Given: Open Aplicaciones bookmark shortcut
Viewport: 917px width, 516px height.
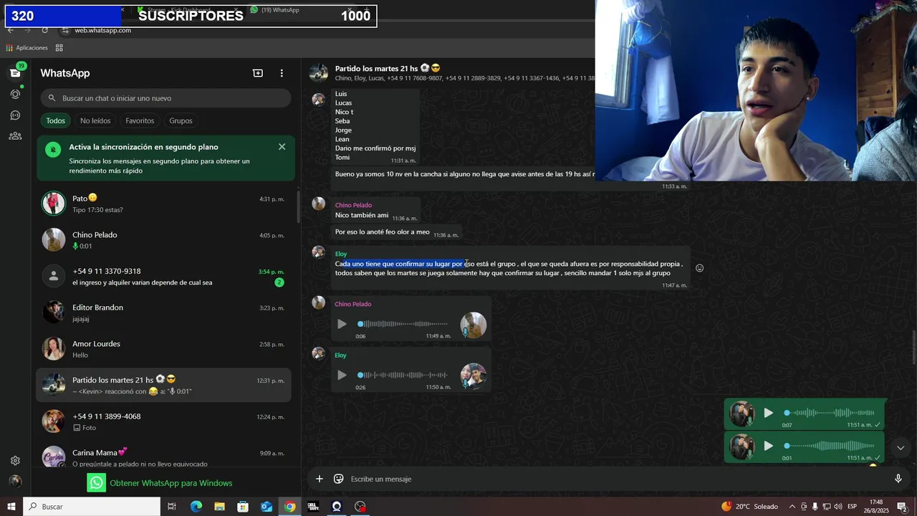Looking at the screenshot, I should (x=27, y=48).
